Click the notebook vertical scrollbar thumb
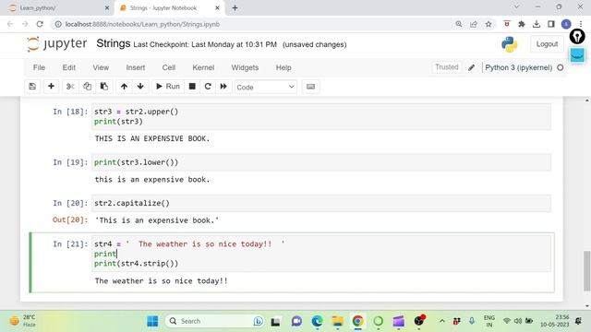 (587, 270)
